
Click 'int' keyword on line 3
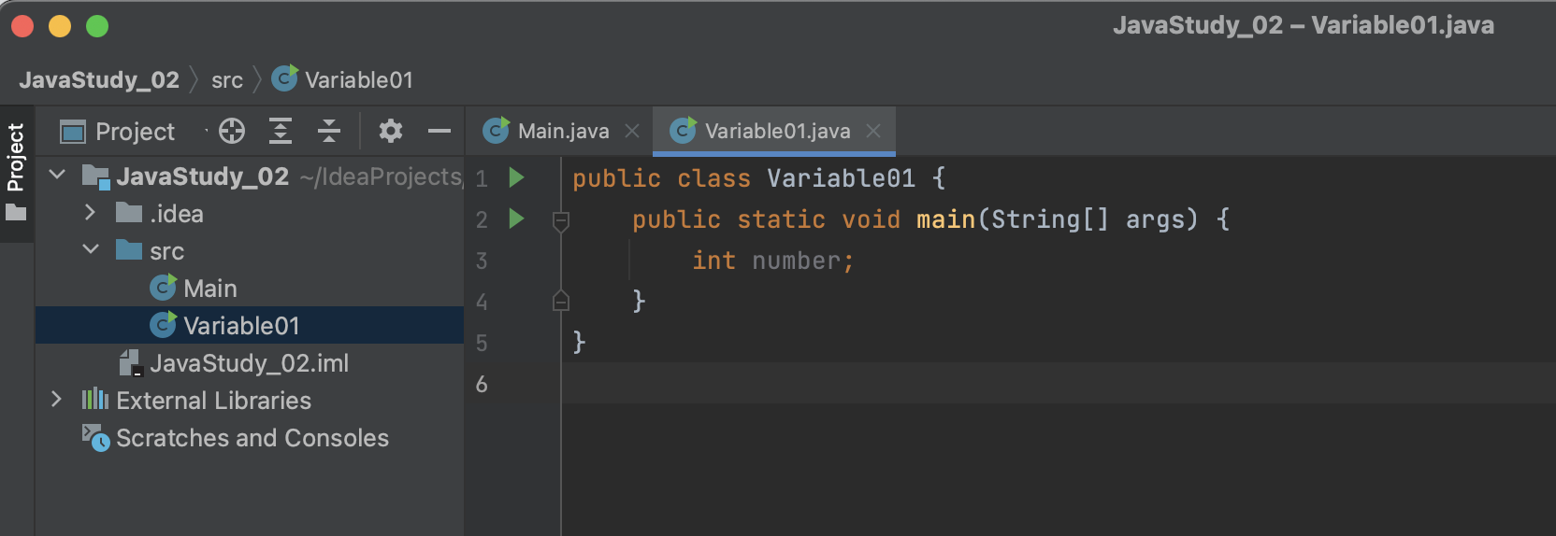click(713, 261)
